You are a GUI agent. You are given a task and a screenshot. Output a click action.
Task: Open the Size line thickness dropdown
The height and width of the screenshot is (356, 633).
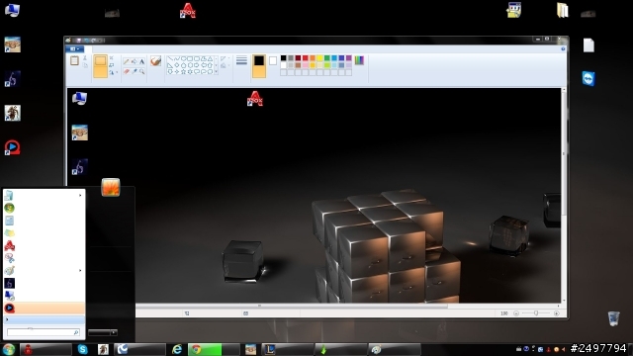(241, 61)
